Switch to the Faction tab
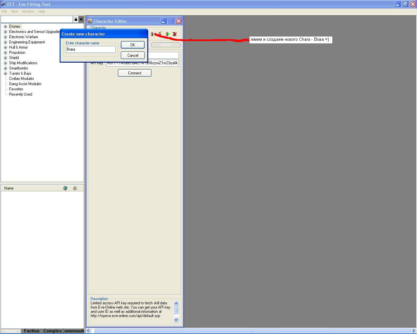This screenshot has width=417, height=334. tap(32, 331)
